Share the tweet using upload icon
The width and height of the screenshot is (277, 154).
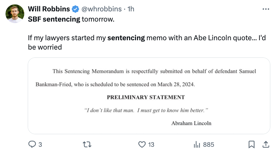266,144
